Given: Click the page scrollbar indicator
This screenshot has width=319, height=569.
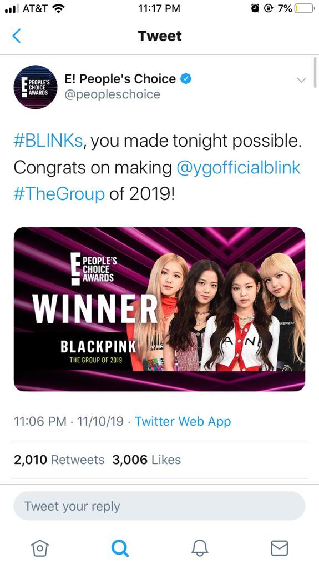Looking at the screenshot, I should coord(315,72).
